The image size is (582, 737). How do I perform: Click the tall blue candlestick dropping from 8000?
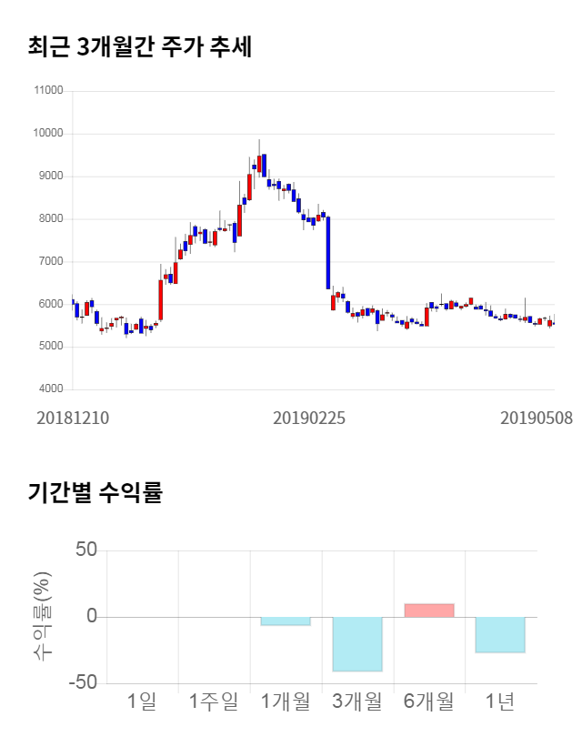coord(328,253)
